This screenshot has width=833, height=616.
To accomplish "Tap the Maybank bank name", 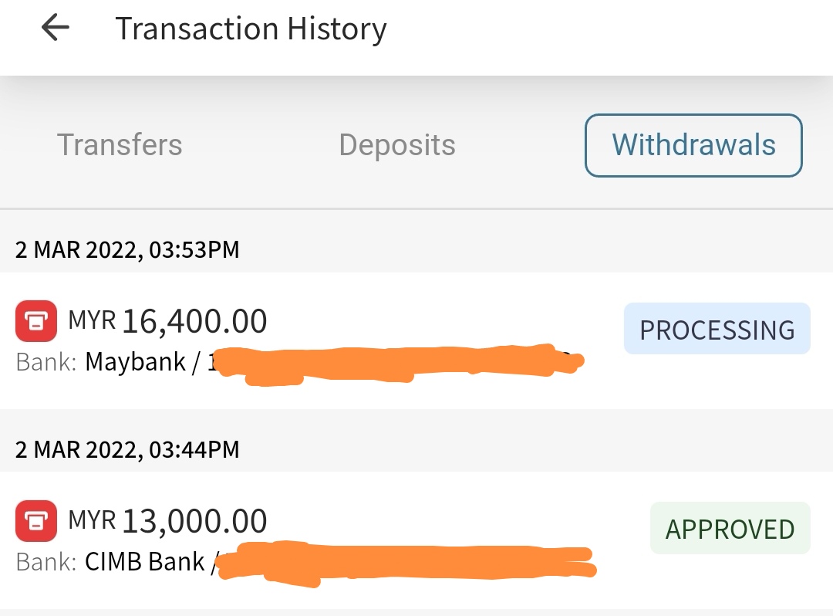I will tap(136, 361).
